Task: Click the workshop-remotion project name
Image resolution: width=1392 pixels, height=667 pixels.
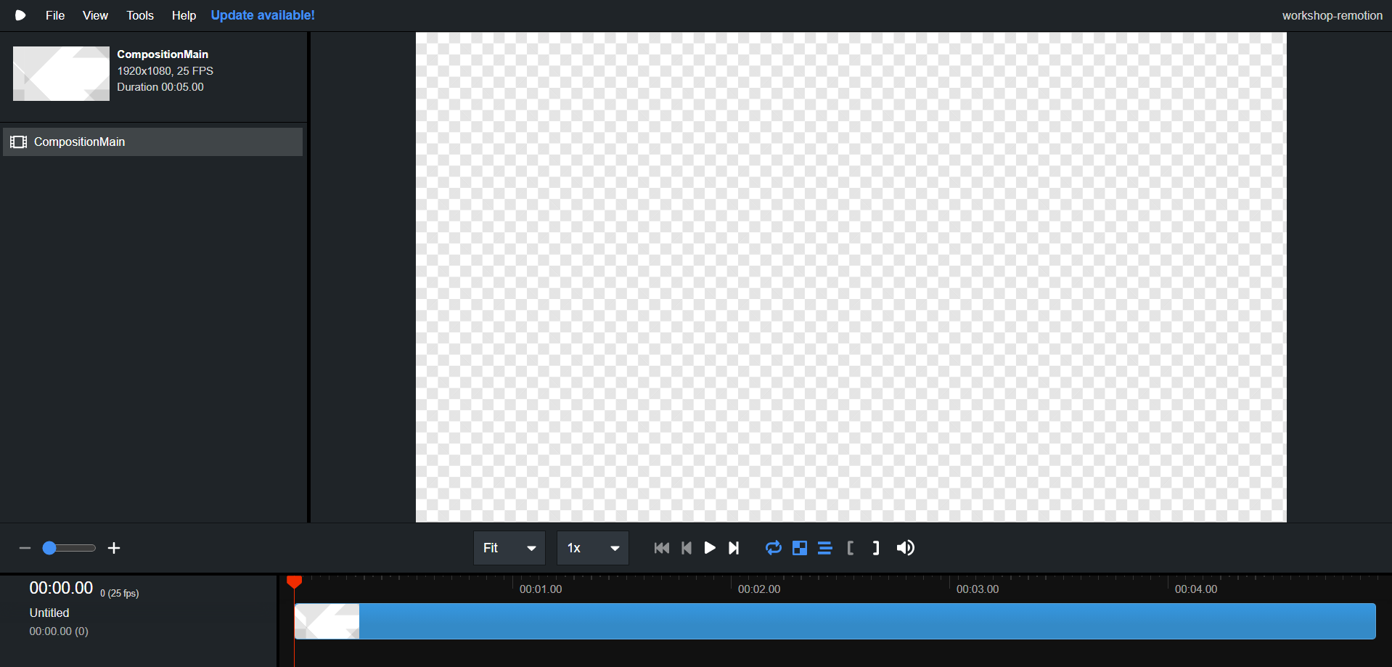Action: point(1332,15)
